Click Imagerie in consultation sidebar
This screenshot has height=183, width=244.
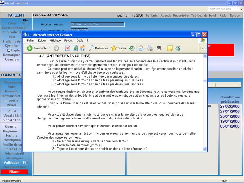[11, 100]
